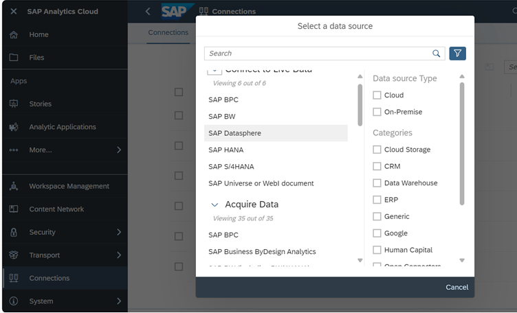Image resolution: width=517 pixels, height=313 pixels.
Task: Switch to the Connections tab
Action: point(168,32)
